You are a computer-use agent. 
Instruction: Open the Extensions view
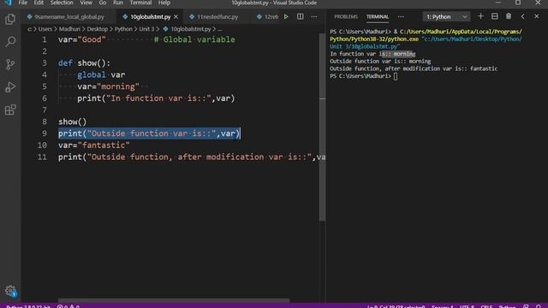tap(10, 110)
